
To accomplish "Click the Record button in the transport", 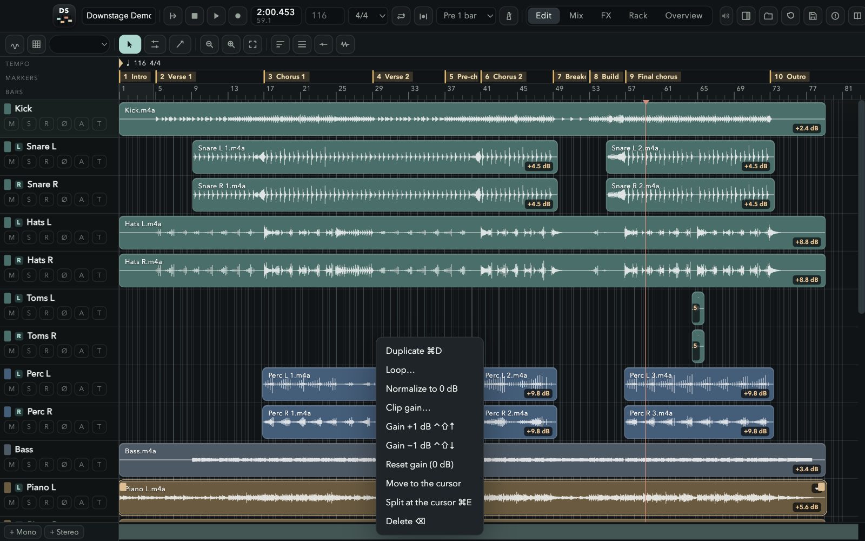I will pyautogui.click(x=238, y=16).
